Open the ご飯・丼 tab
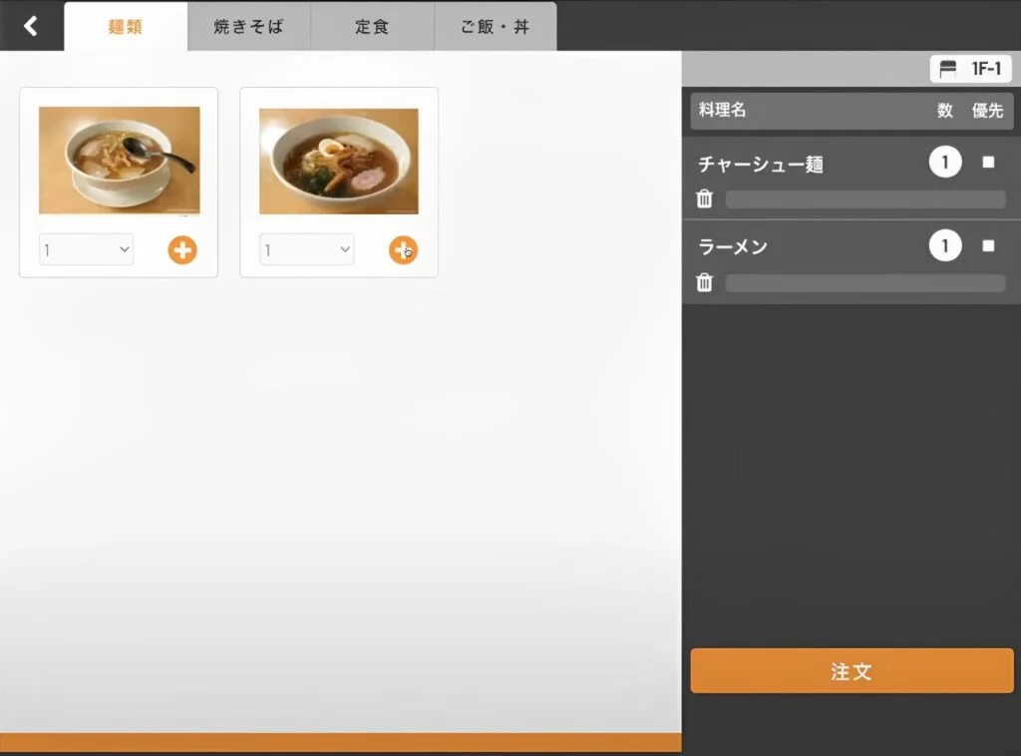1021x756 pixels. [495, 27]
